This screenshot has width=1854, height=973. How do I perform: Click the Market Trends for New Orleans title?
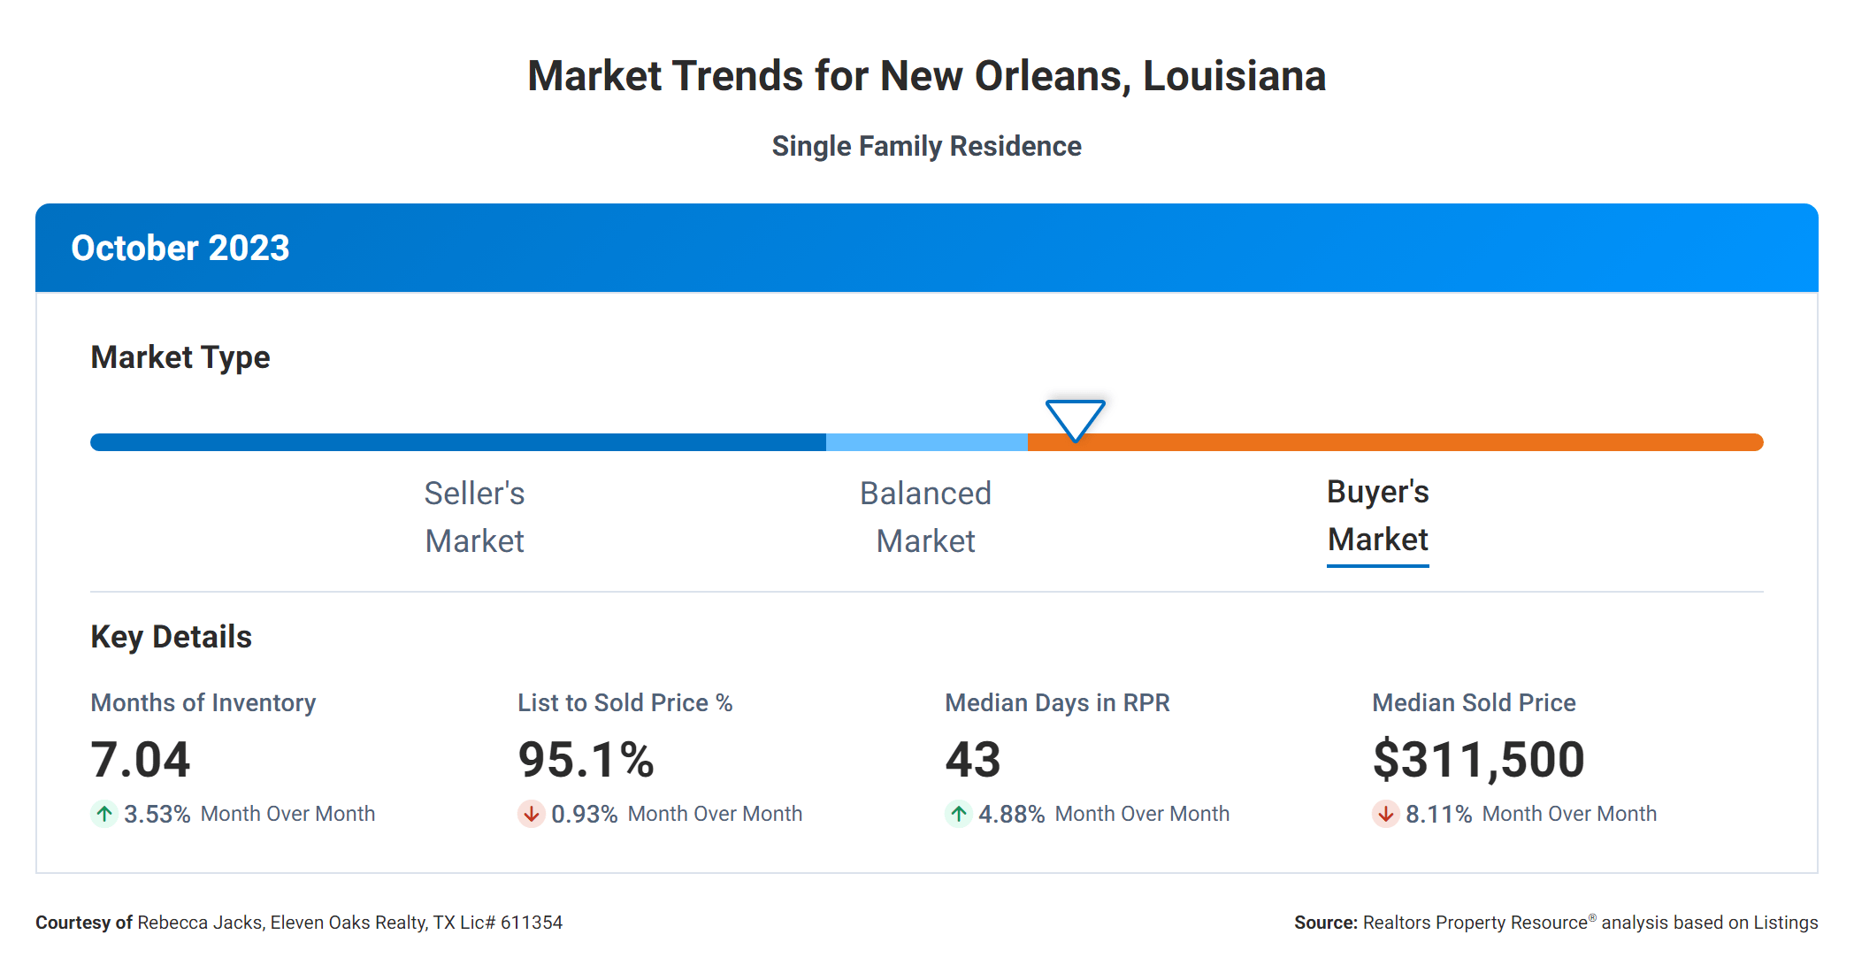click(x=926, y=76)
